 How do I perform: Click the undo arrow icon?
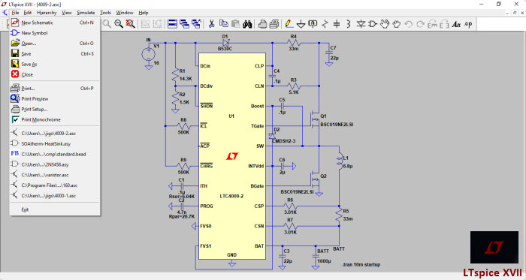tap(408, 24)
